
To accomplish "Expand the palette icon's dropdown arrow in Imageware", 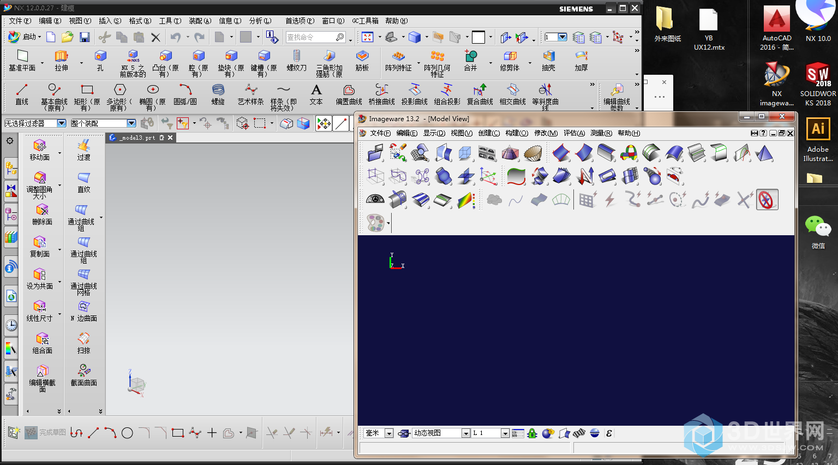I will click(388, 223).
